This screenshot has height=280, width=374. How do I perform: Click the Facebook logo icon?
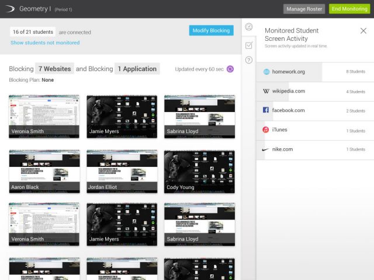tap(266, 110)
